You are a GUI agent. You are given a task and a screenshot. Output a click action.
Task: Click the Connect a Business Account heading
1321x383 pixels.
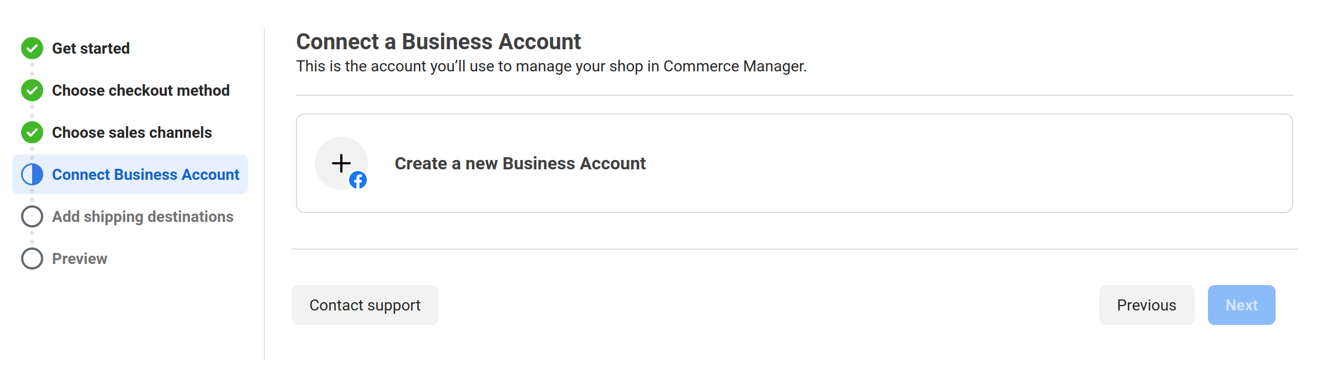[x=438, y=42]
